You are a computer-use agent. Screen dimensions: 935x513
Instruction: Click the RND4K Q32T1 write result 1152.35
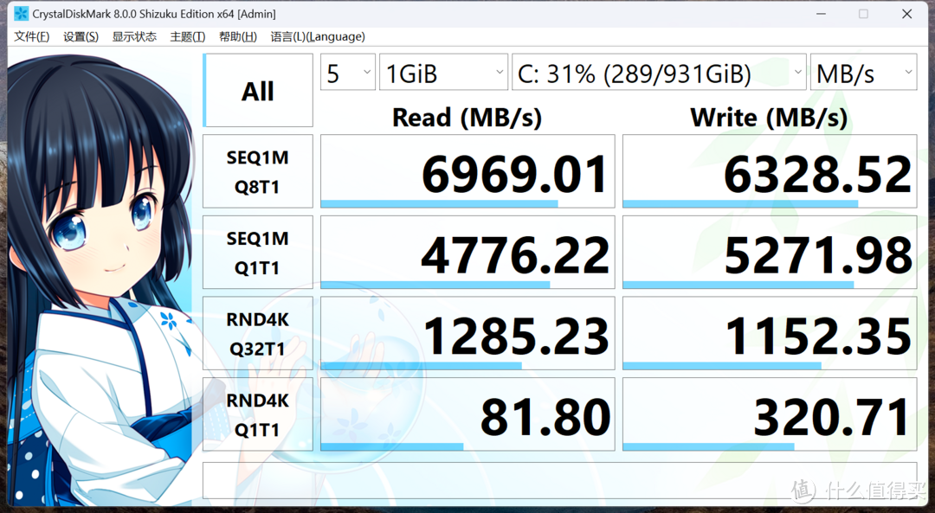click(x=770, y=334)
